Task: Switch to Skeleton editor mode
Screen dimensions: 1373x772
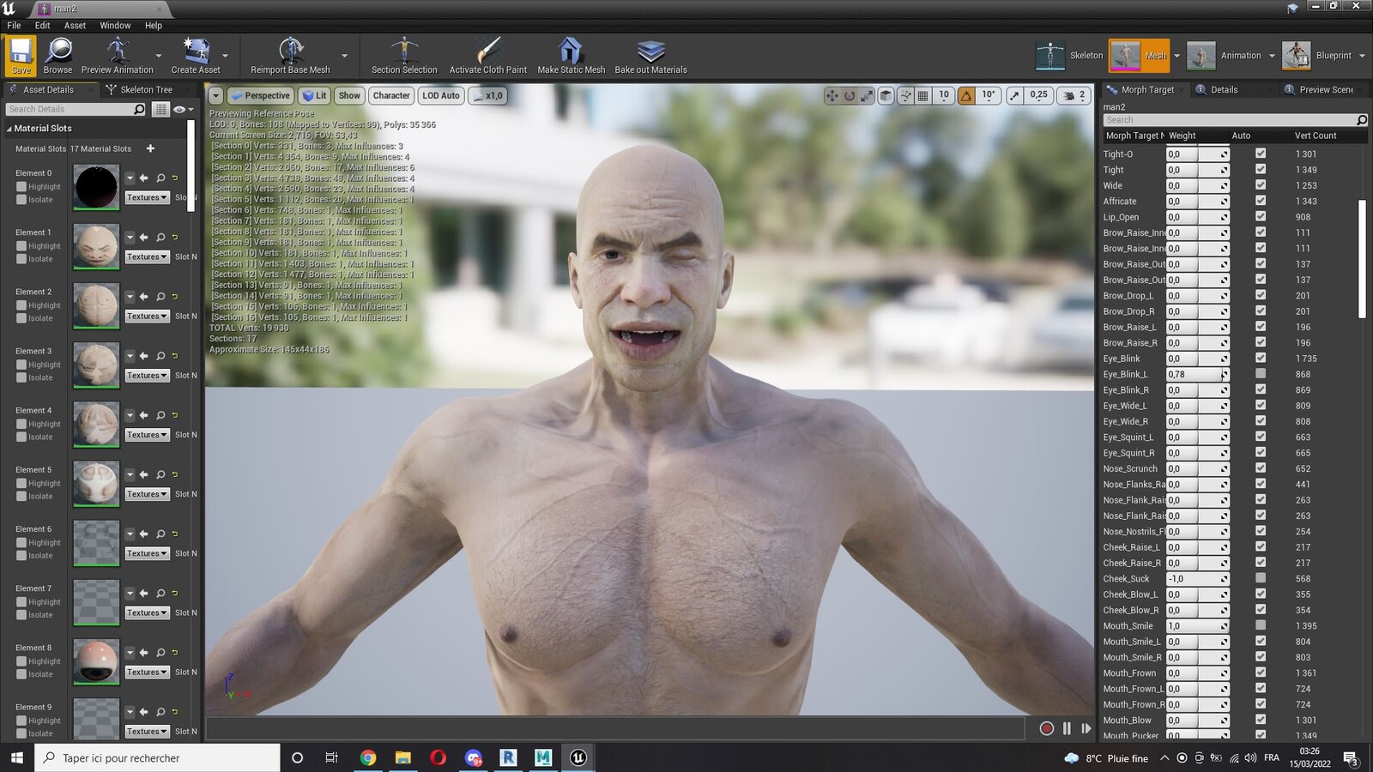Action: click(x=1069, y=56)
